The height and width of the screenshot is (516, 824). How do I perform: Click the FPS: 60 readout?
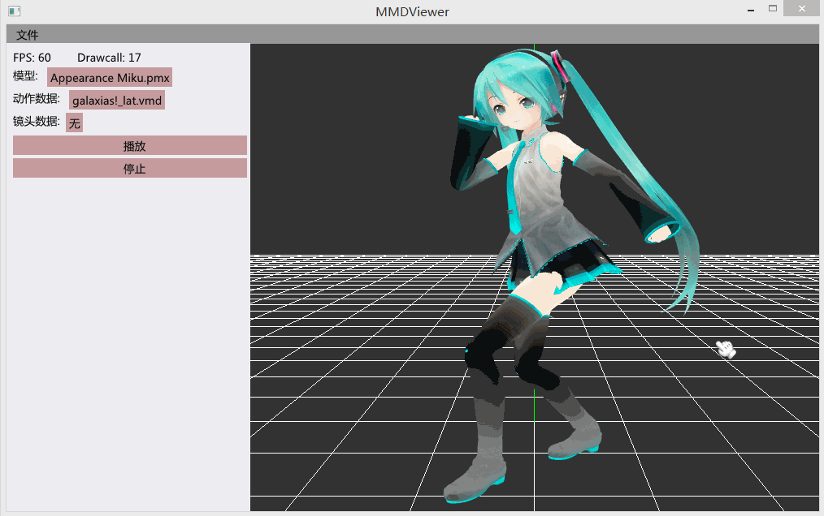pos(32,58)
